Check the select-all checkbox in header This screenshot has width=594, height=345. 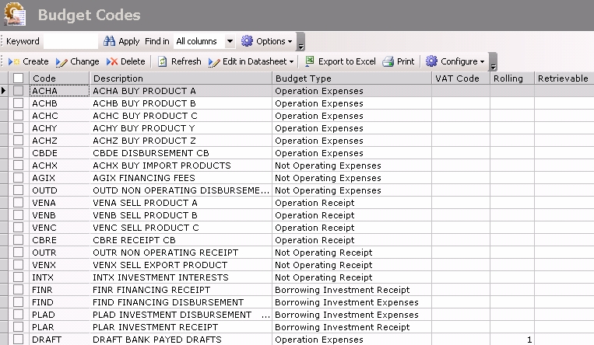(x=19, y=78)
